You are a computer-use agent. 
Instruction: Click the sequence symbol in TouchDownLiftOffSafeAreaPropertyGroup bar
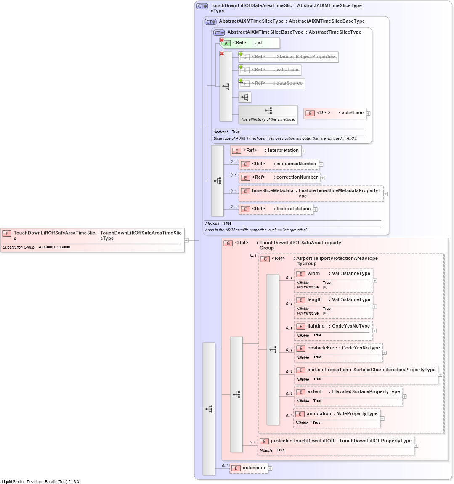[x=236, y=394]
